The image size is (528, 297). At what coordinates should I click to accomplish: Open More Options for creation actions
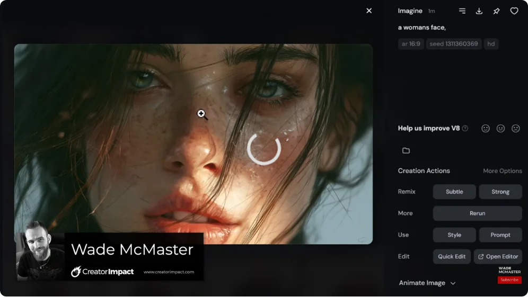(x=503, y=171)
